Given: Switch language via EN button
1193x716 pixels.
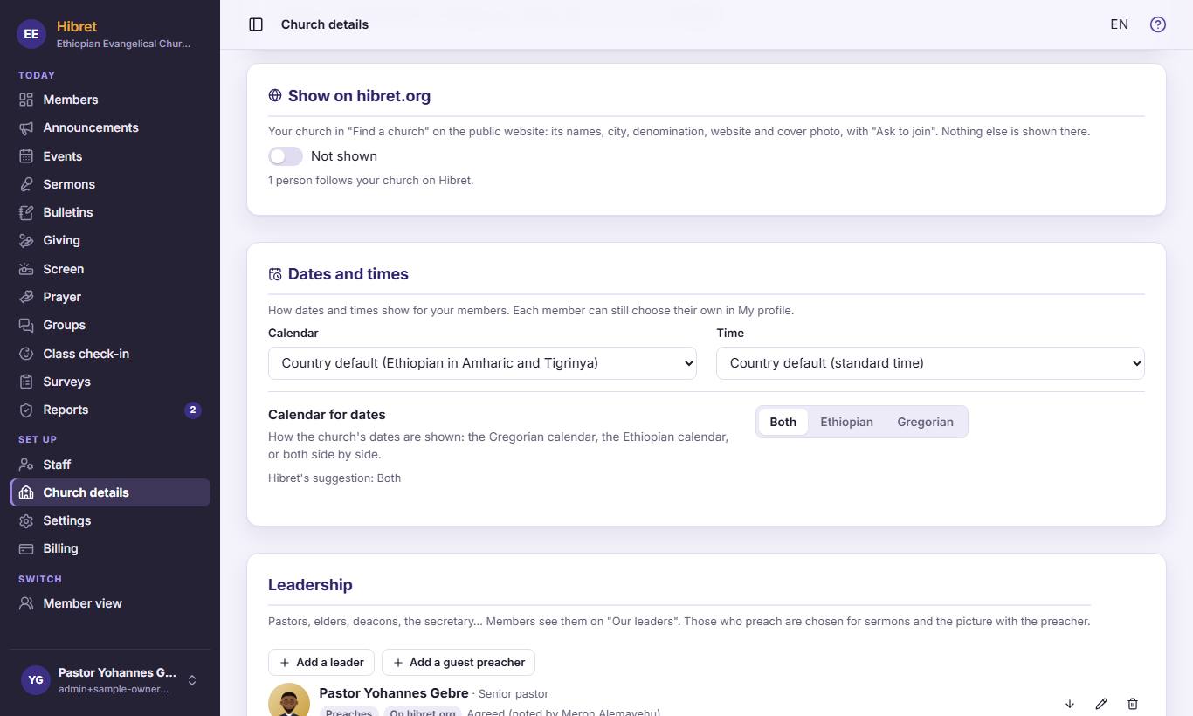Looking at the screenshot, I should [1119, 24].
